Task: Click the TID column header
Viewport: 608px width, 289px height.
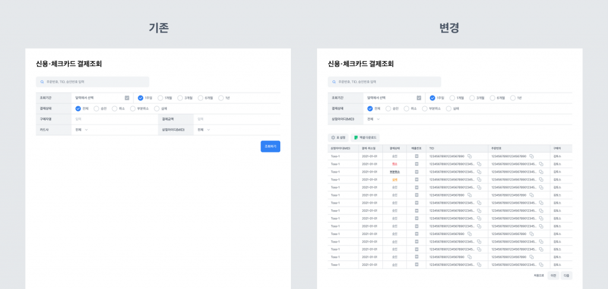Action: [457, 148]
